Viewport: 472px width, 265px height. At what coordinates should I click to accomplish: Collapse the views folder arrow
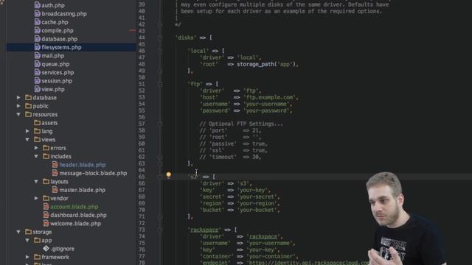[27, 140]
